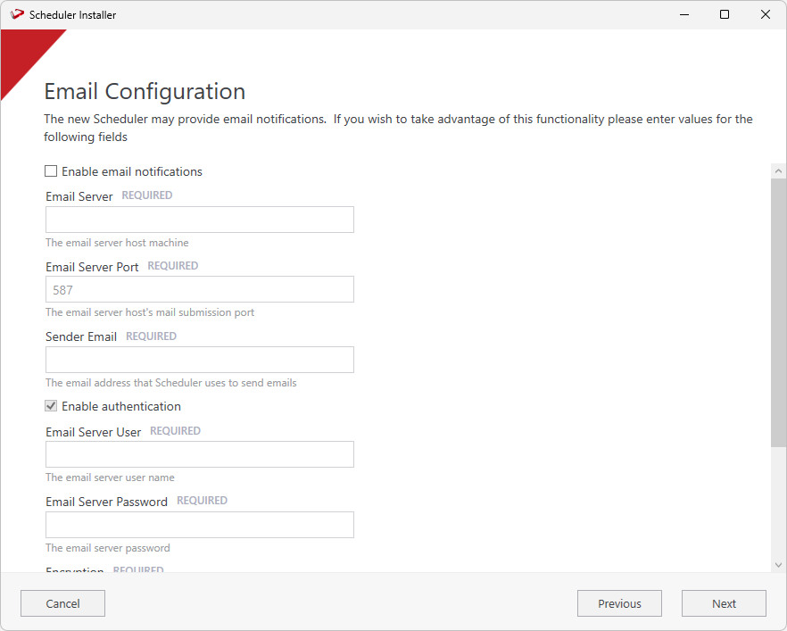Go back with the Previous button
The height and width of the screenshot is (631, 787).
coord(619,603)
